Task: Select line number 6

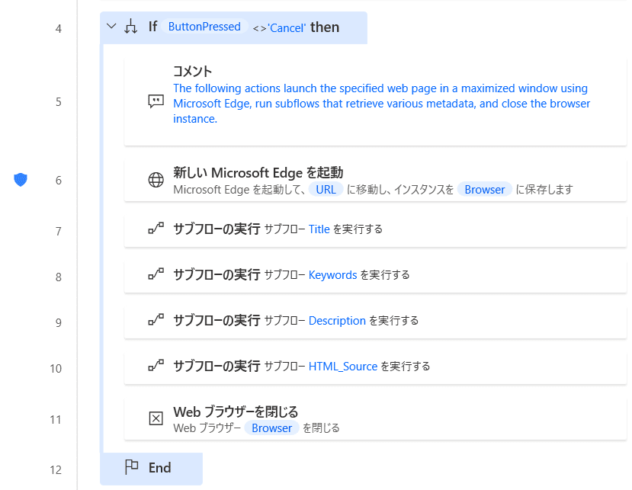Action: pyautogui.click(x=59, y=181)
